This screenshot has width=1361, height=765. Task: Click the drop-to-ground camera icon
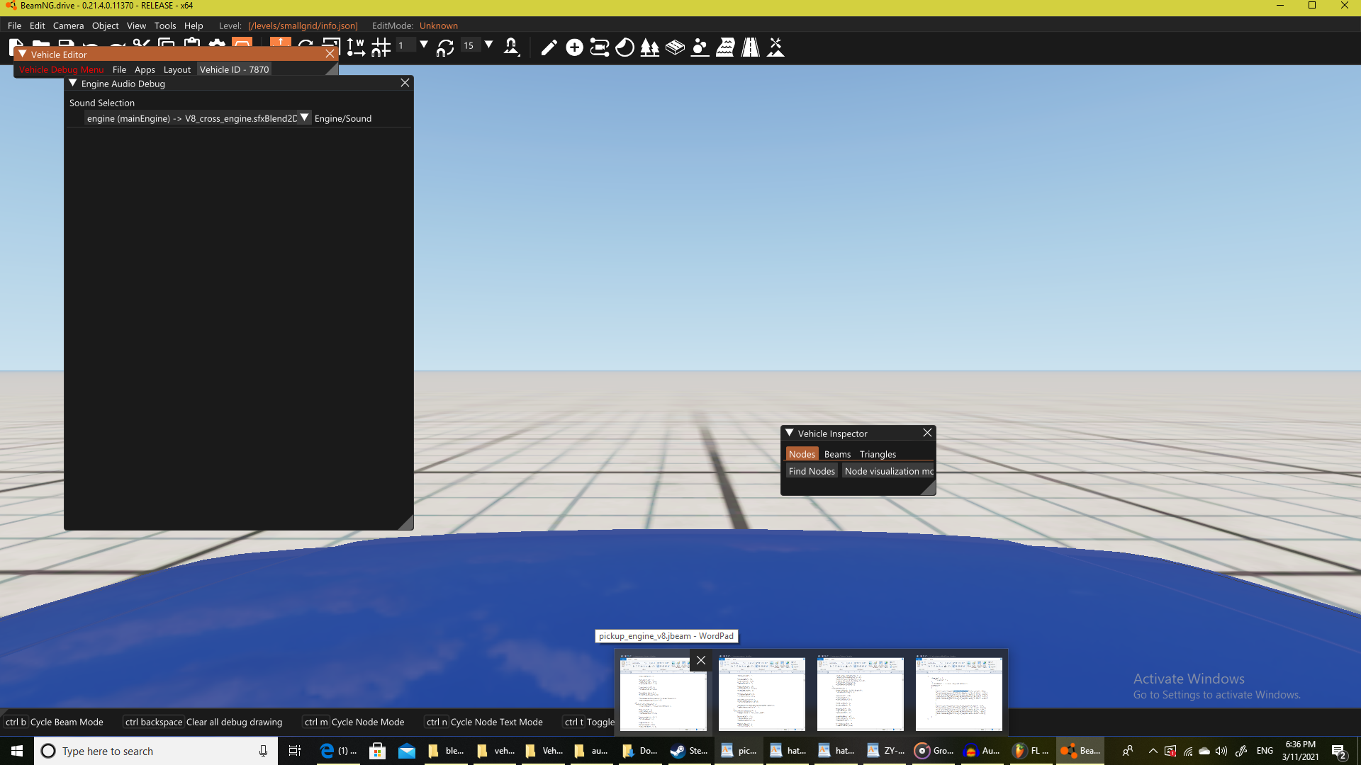tap(511, 47)
